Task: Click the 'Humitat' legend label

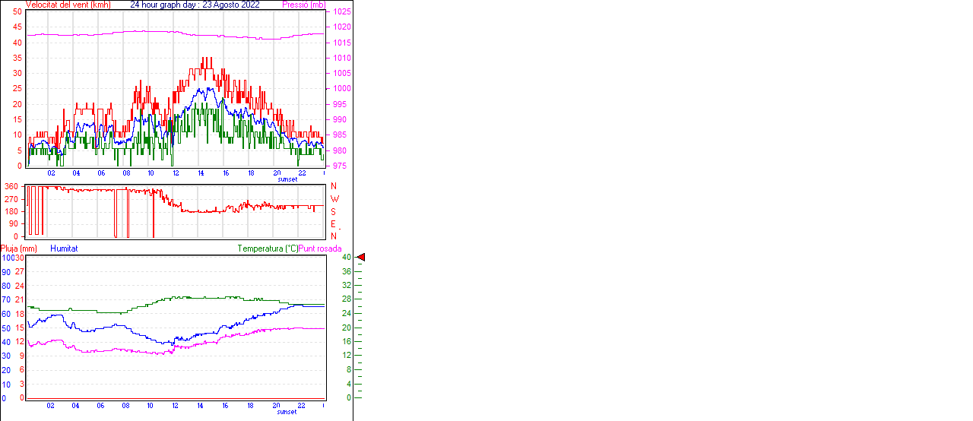Action: 64,248
